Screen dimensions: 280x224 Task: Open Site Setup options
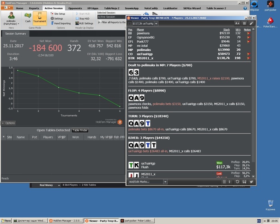pyautogui.click(x=58, y=14)
